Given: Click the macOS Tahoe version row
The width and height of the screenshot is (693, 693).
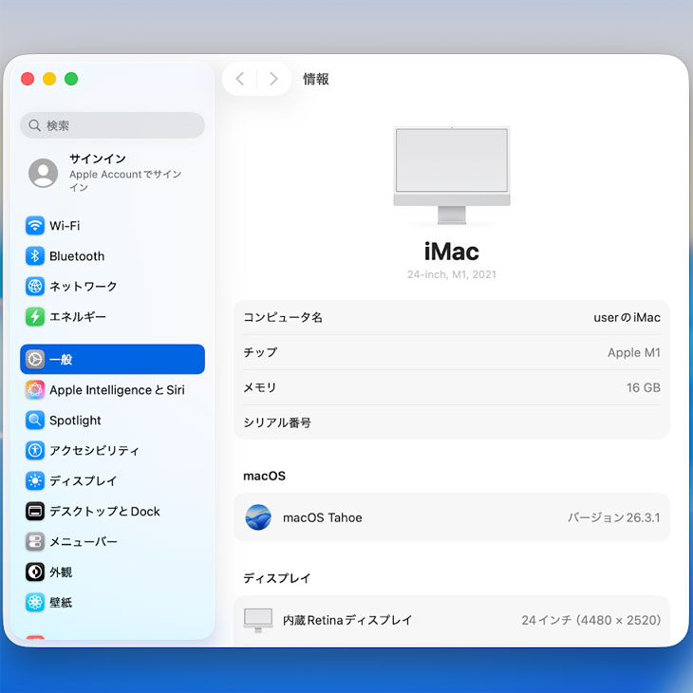Looking at the screenshot, I should 452,517.
